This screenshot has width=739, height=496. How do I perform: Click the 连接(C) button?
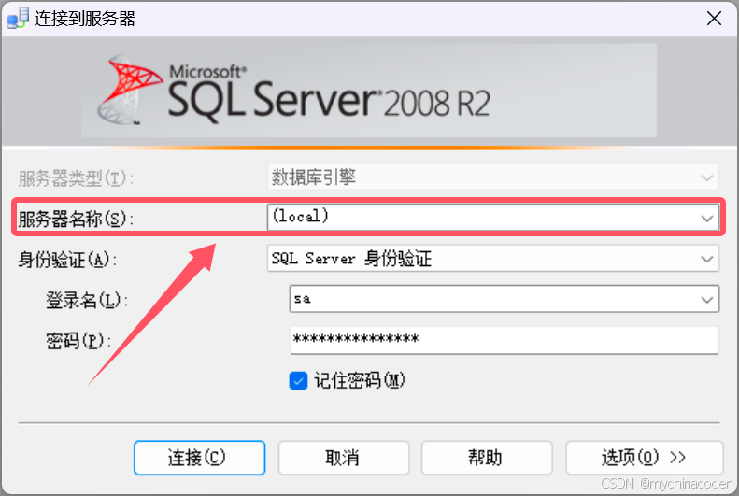[199, 458]
